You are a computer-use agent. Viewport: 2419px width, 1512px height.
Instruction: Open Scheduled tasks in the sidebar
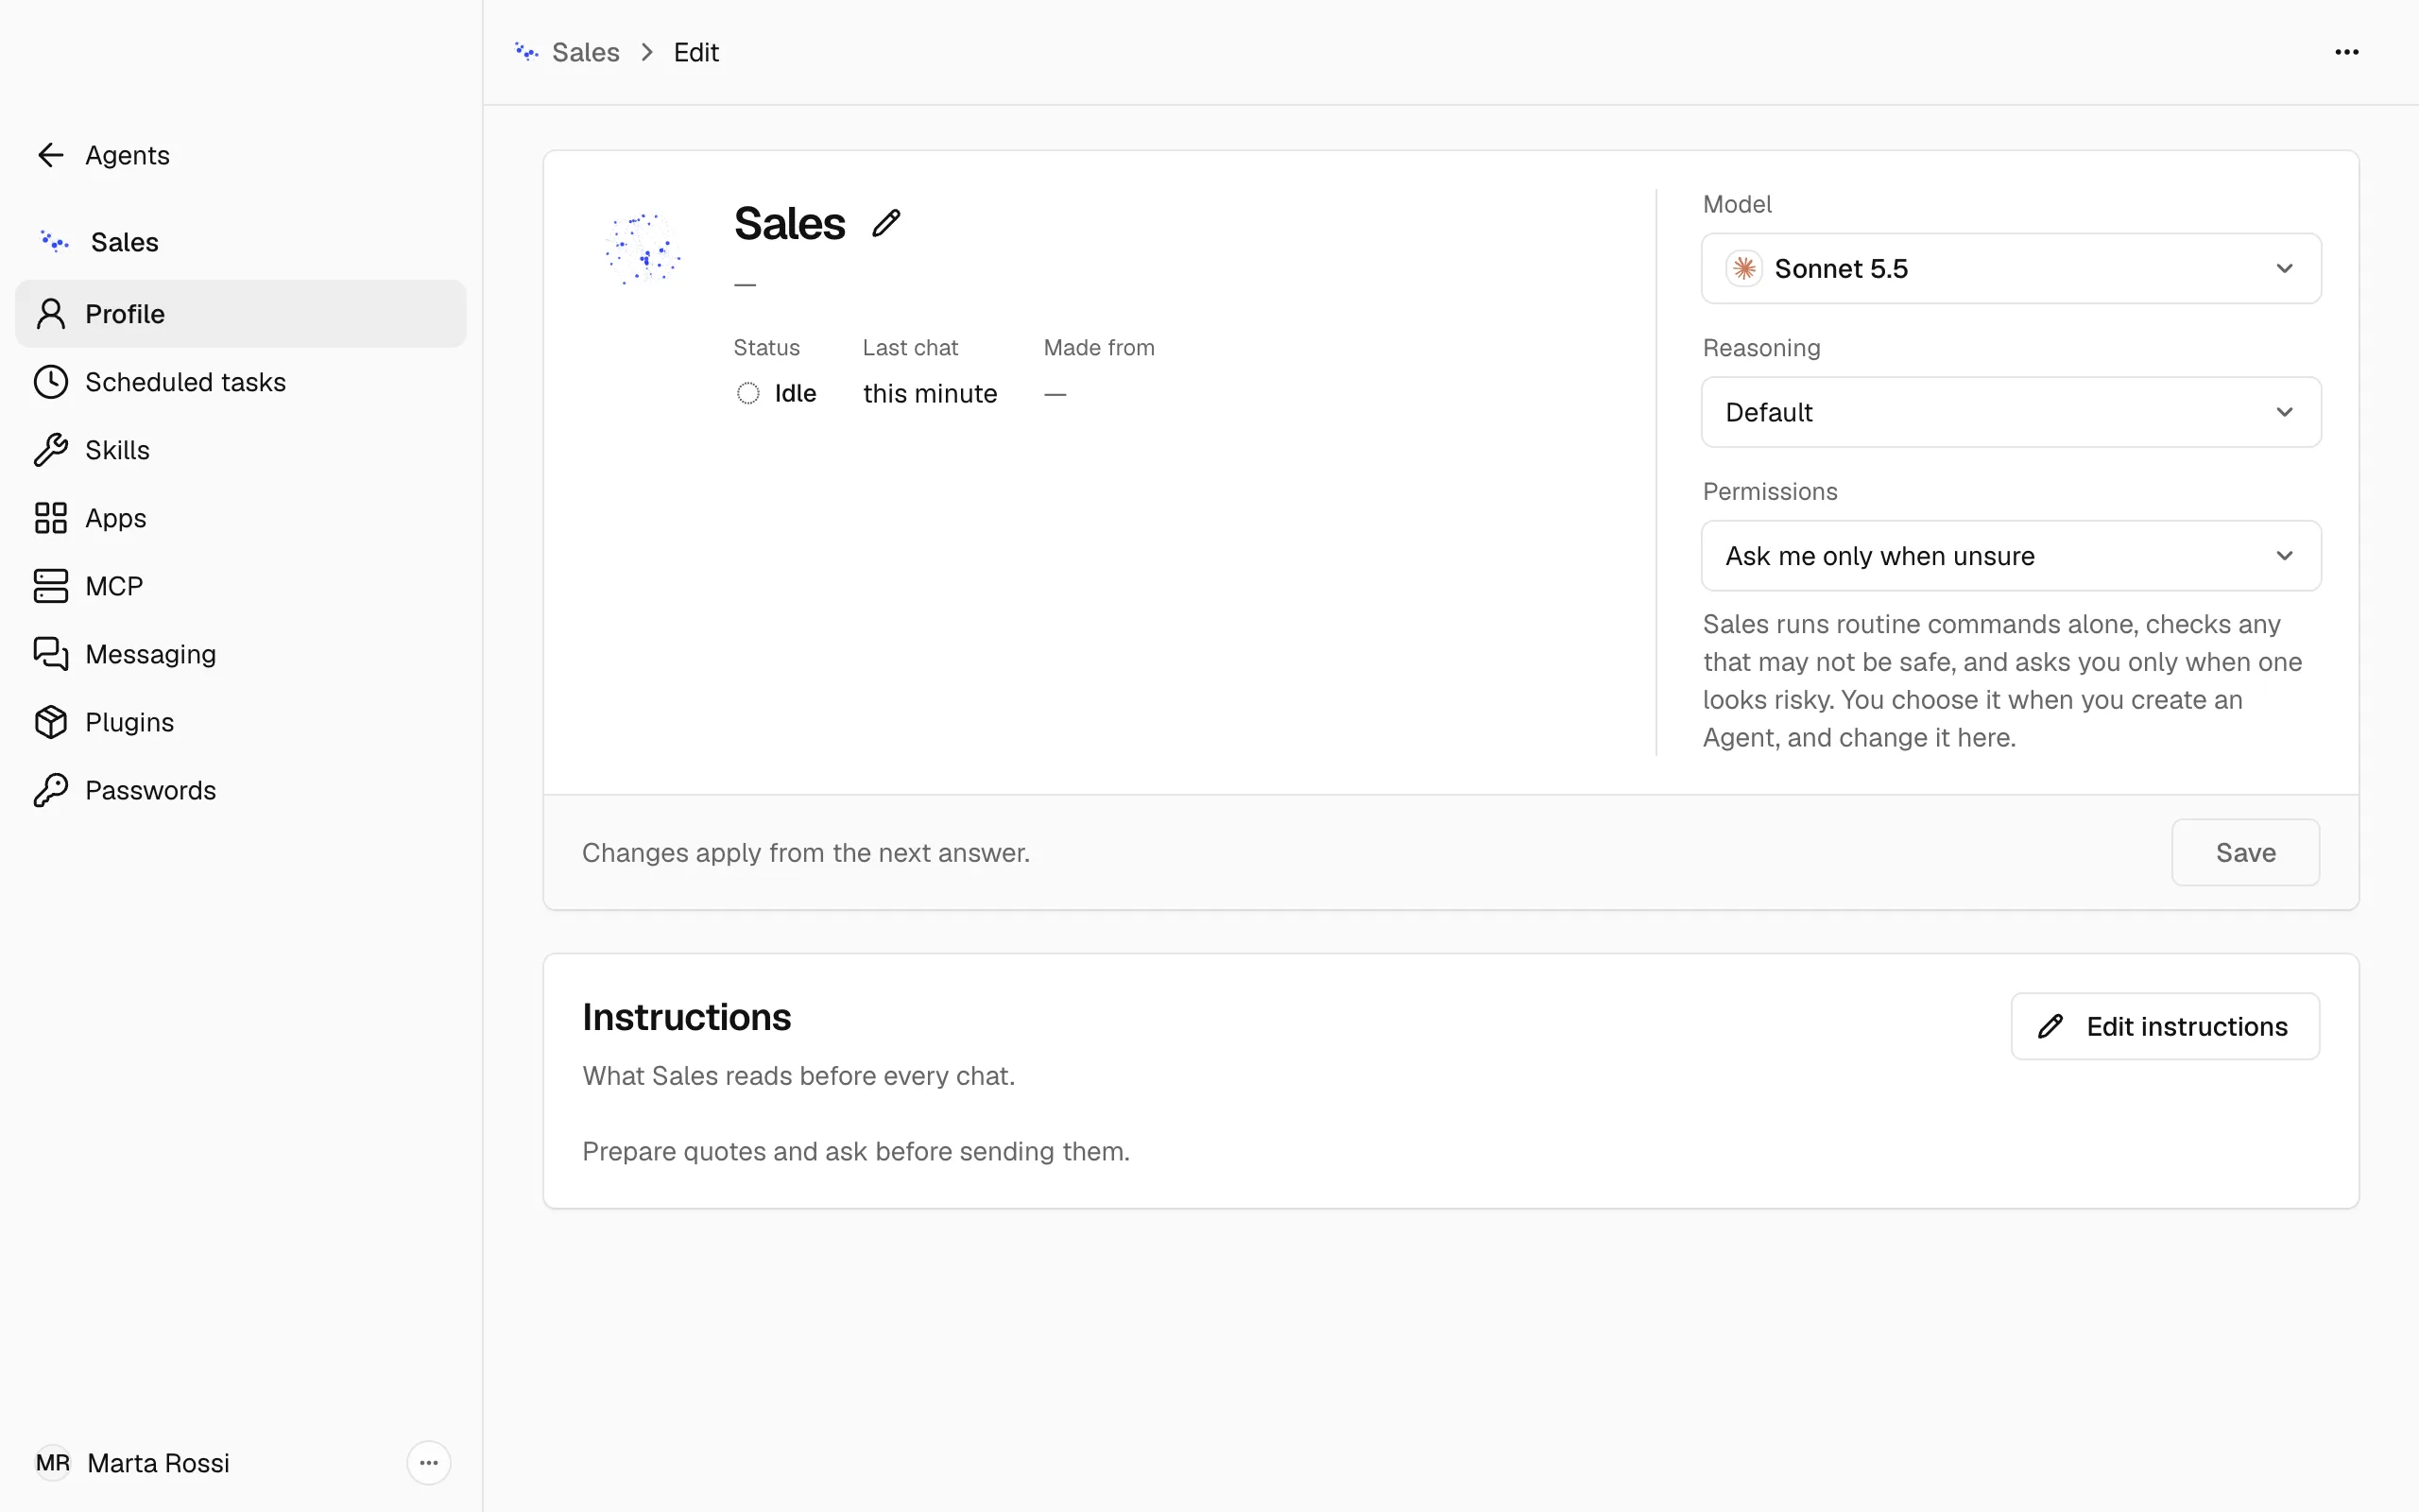point(241,382)
